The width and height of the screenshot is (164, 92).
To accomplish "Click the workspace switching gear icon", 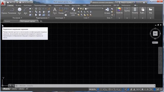I will (142, 89).
